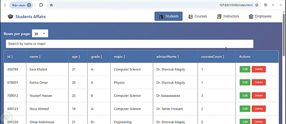286x124 pixels.
Task: Edit Sara Khaled's record
Action: coord(245,69)
